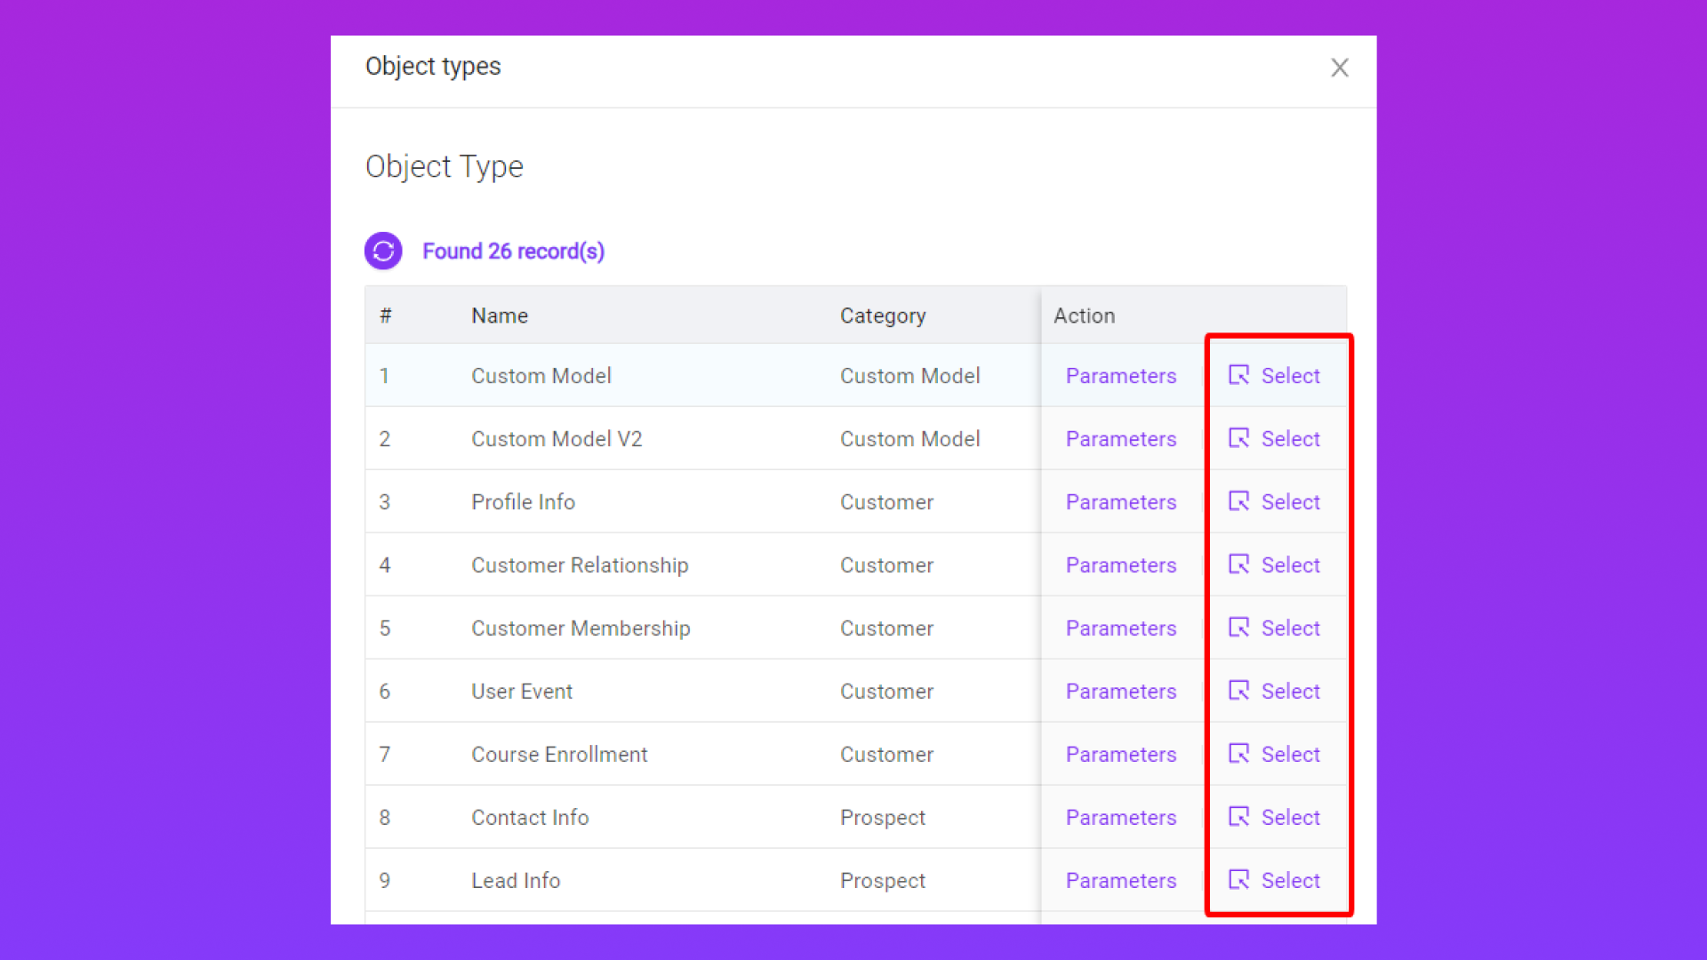Click the Found 26 record(s) link
1707x960 pixels.
[x=513, y=252]
